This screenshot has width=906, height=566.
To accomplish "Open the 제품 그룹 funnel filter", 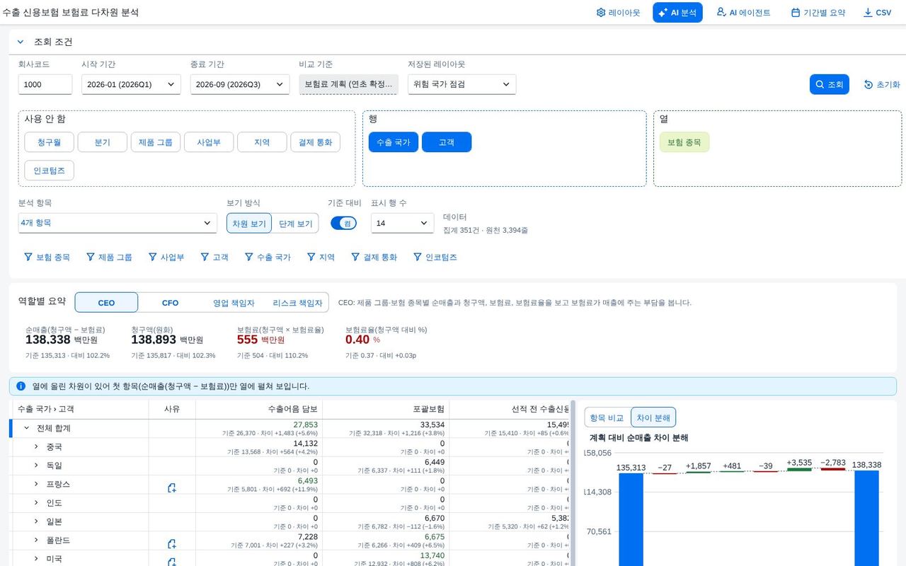I will tap(109, 258).
